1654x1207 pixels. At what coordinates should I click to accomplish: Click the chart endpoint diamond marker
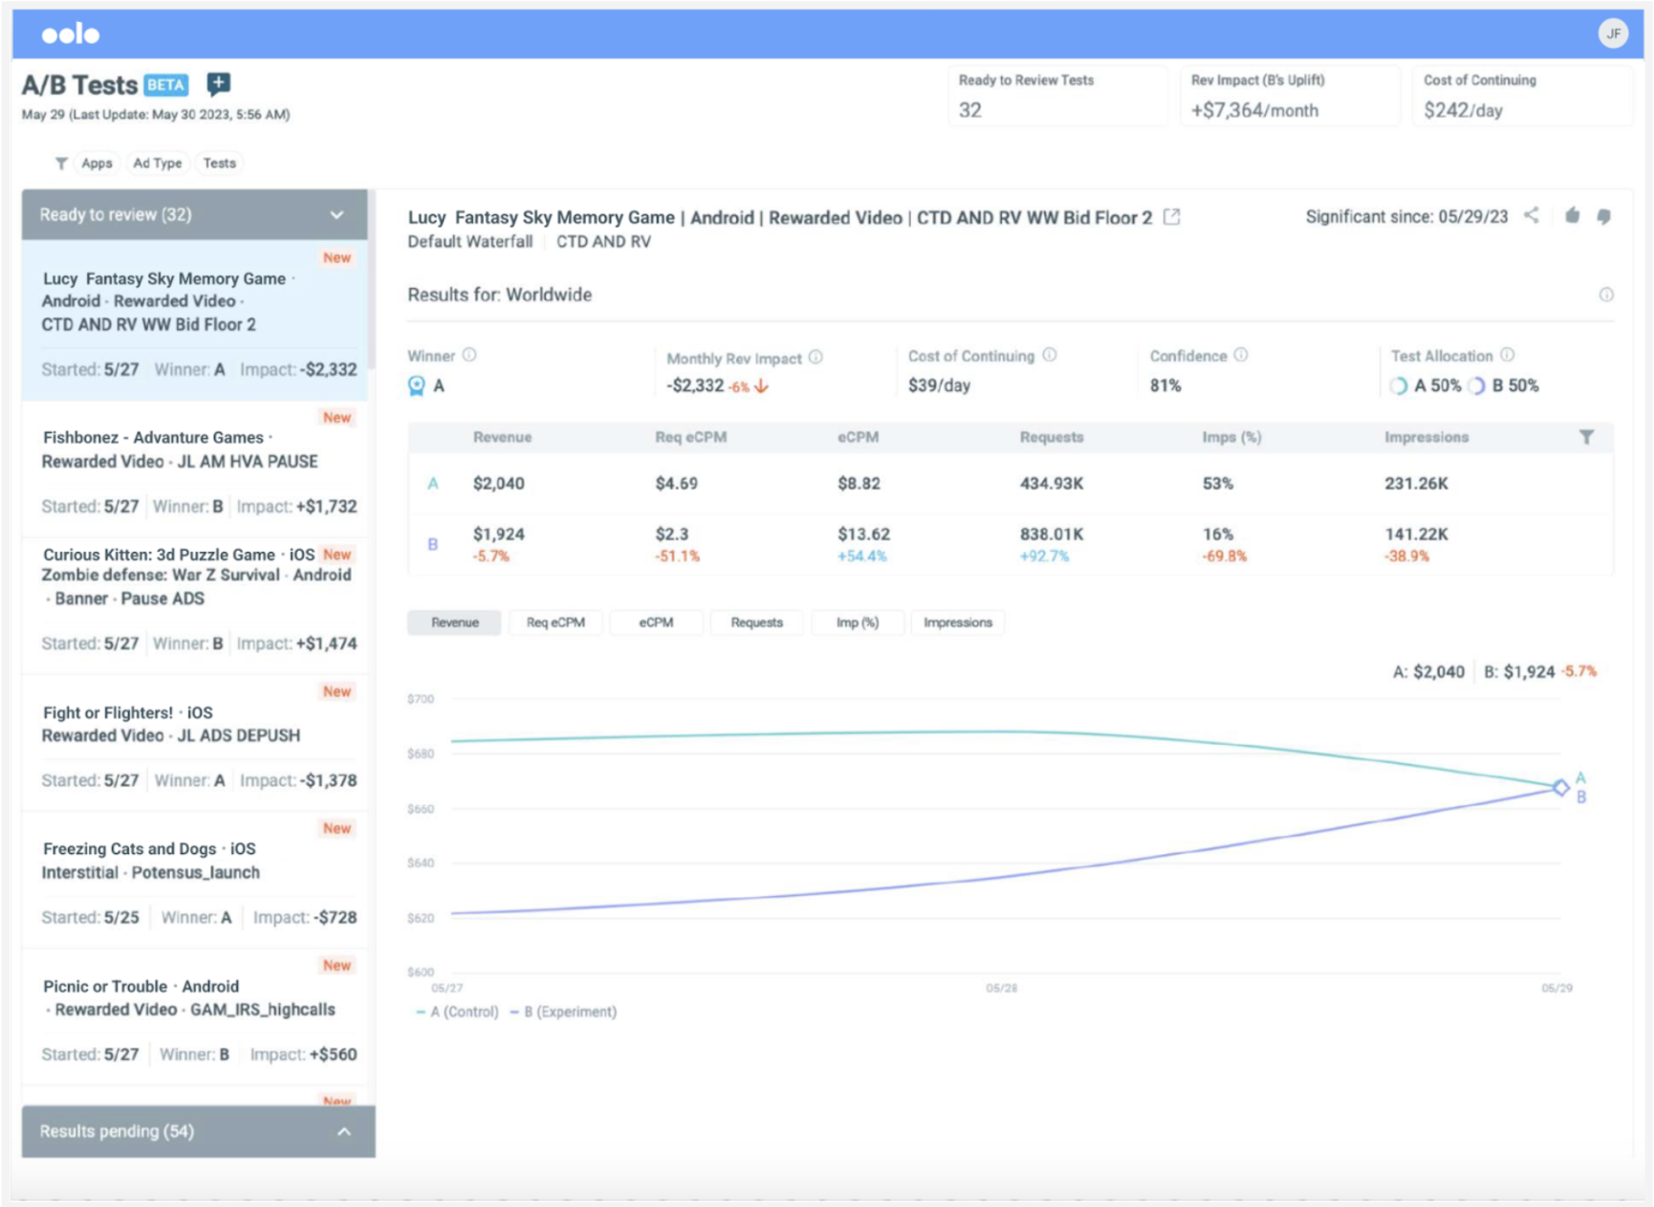click(x=1560, y=787)
